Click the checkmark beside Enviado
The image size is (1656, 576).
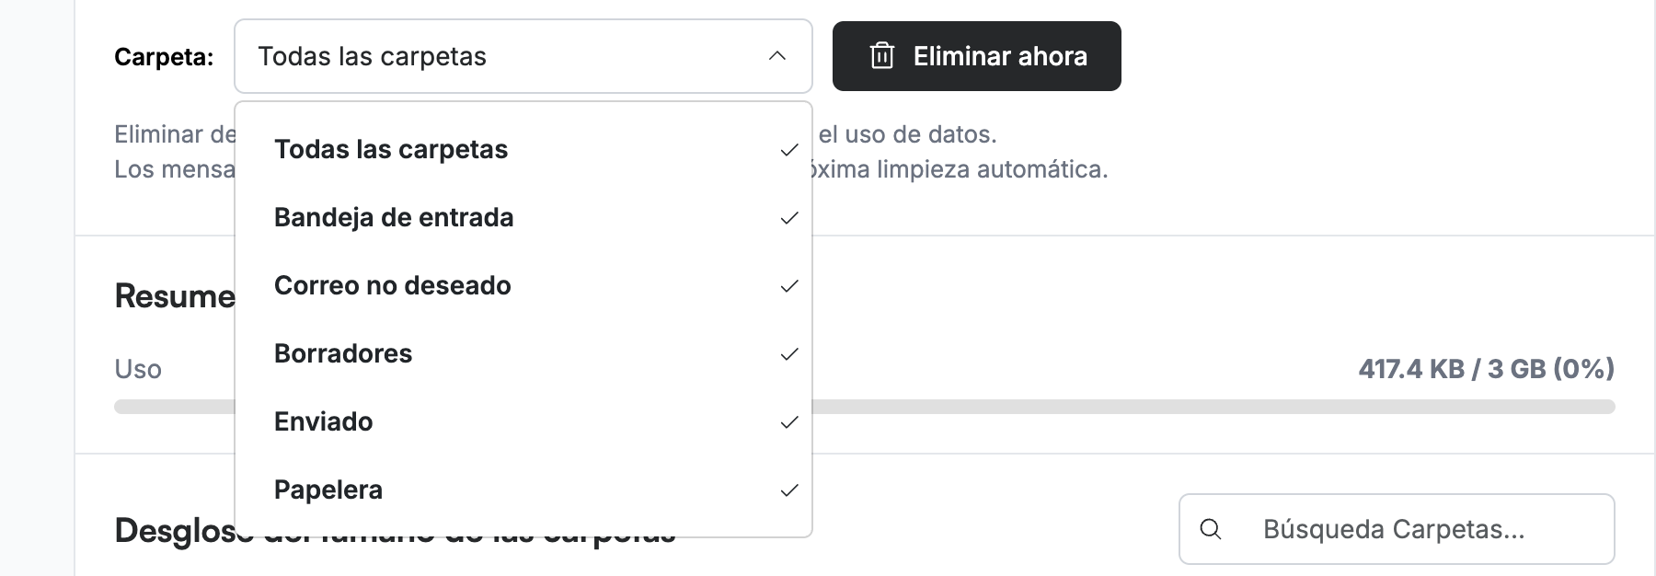788,422
